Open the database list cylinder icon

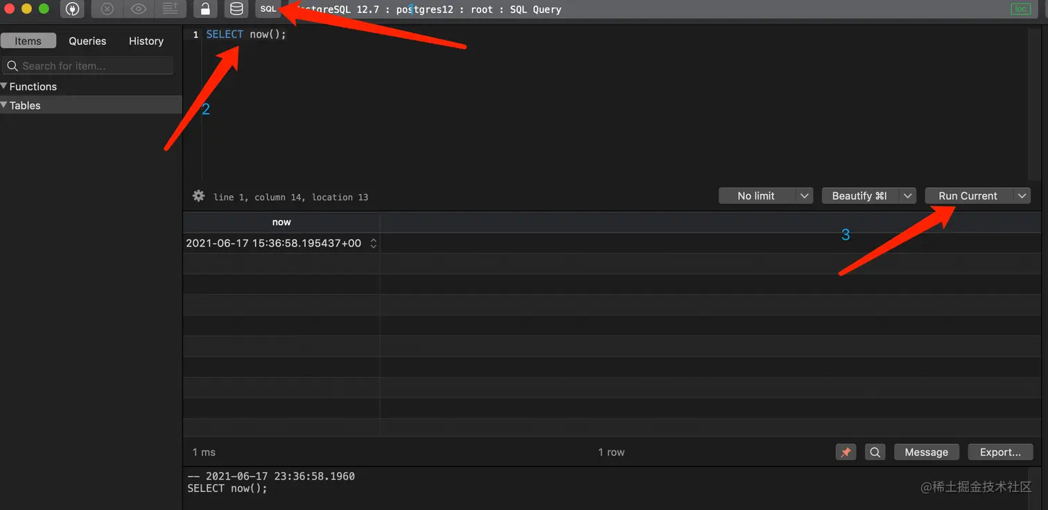(236, 9)
